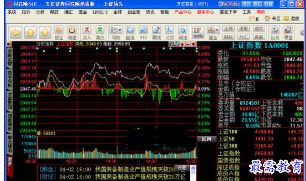
Task: Open the 委托下单 menu
Action: (x=228, y=12)
